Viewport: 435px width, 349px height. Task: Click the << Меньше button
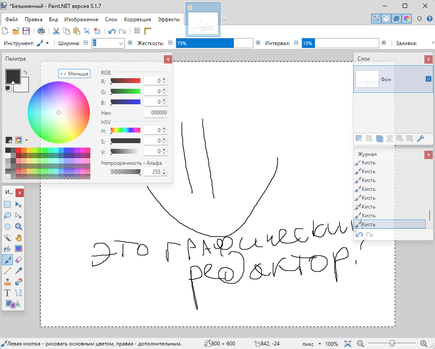74,74
